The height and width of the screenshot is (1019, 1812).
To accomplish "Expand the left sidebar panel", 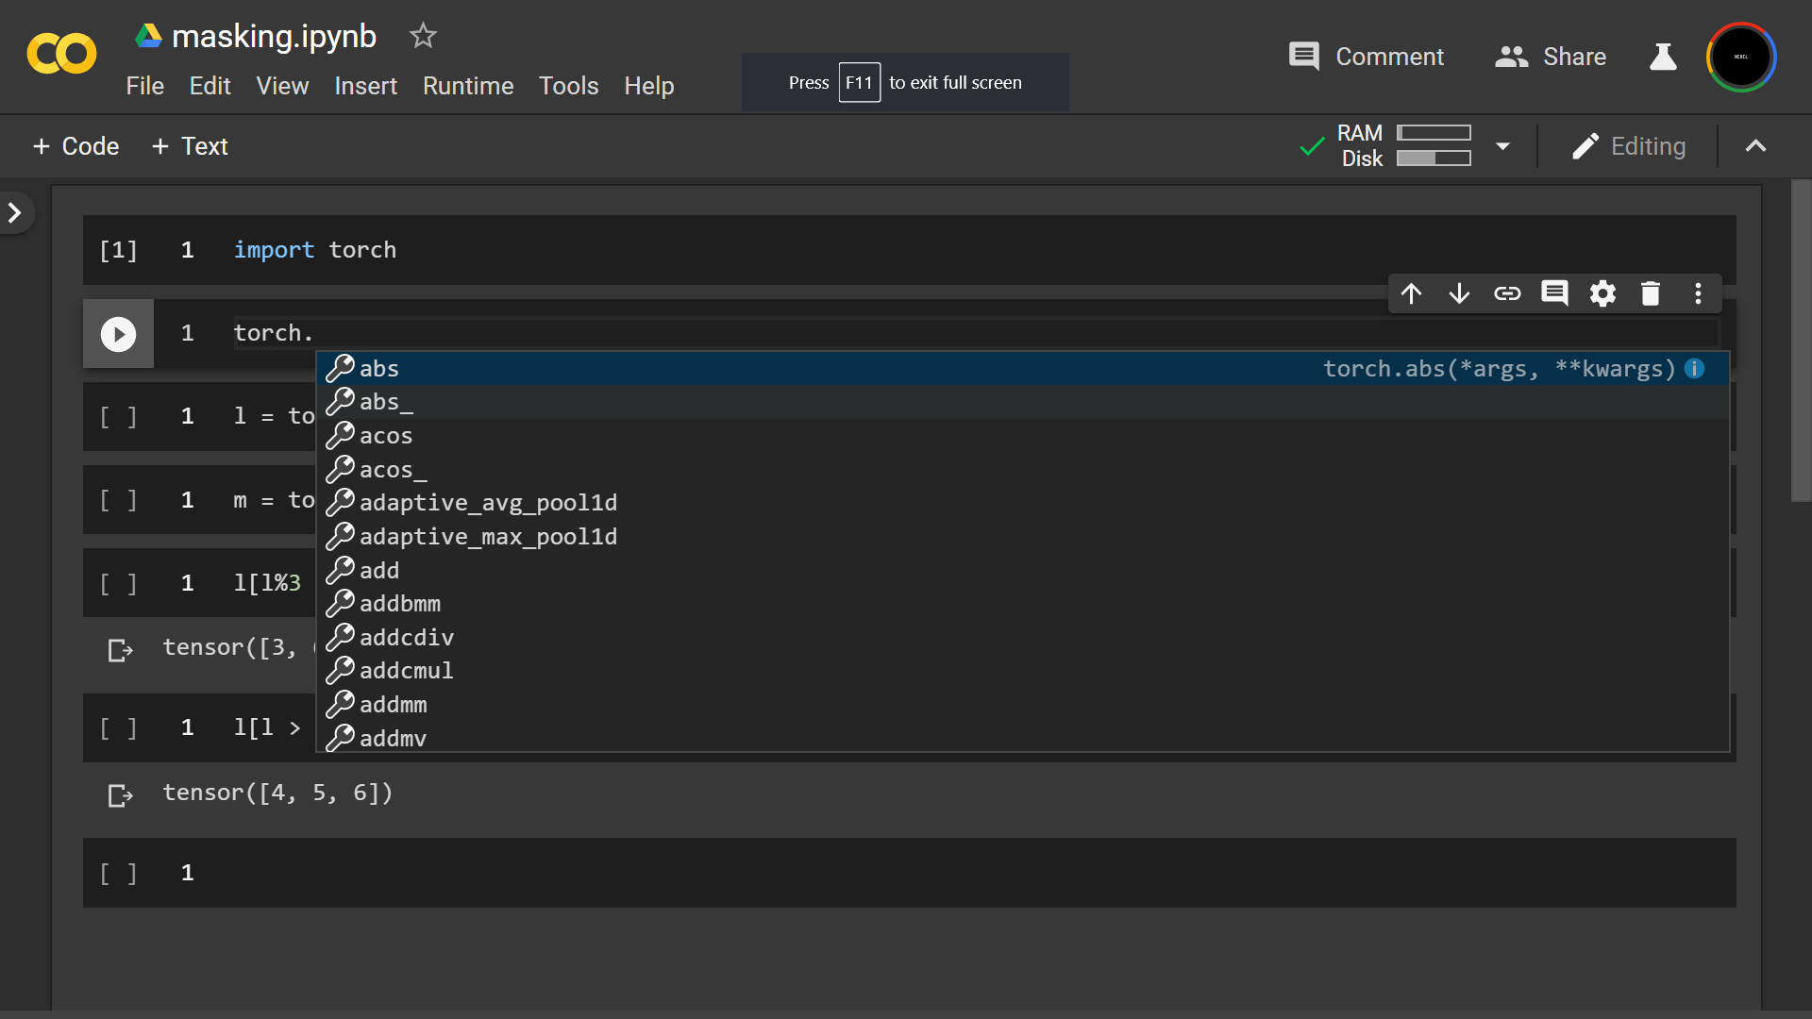I will pyautogui.click(x=15, y=212).
